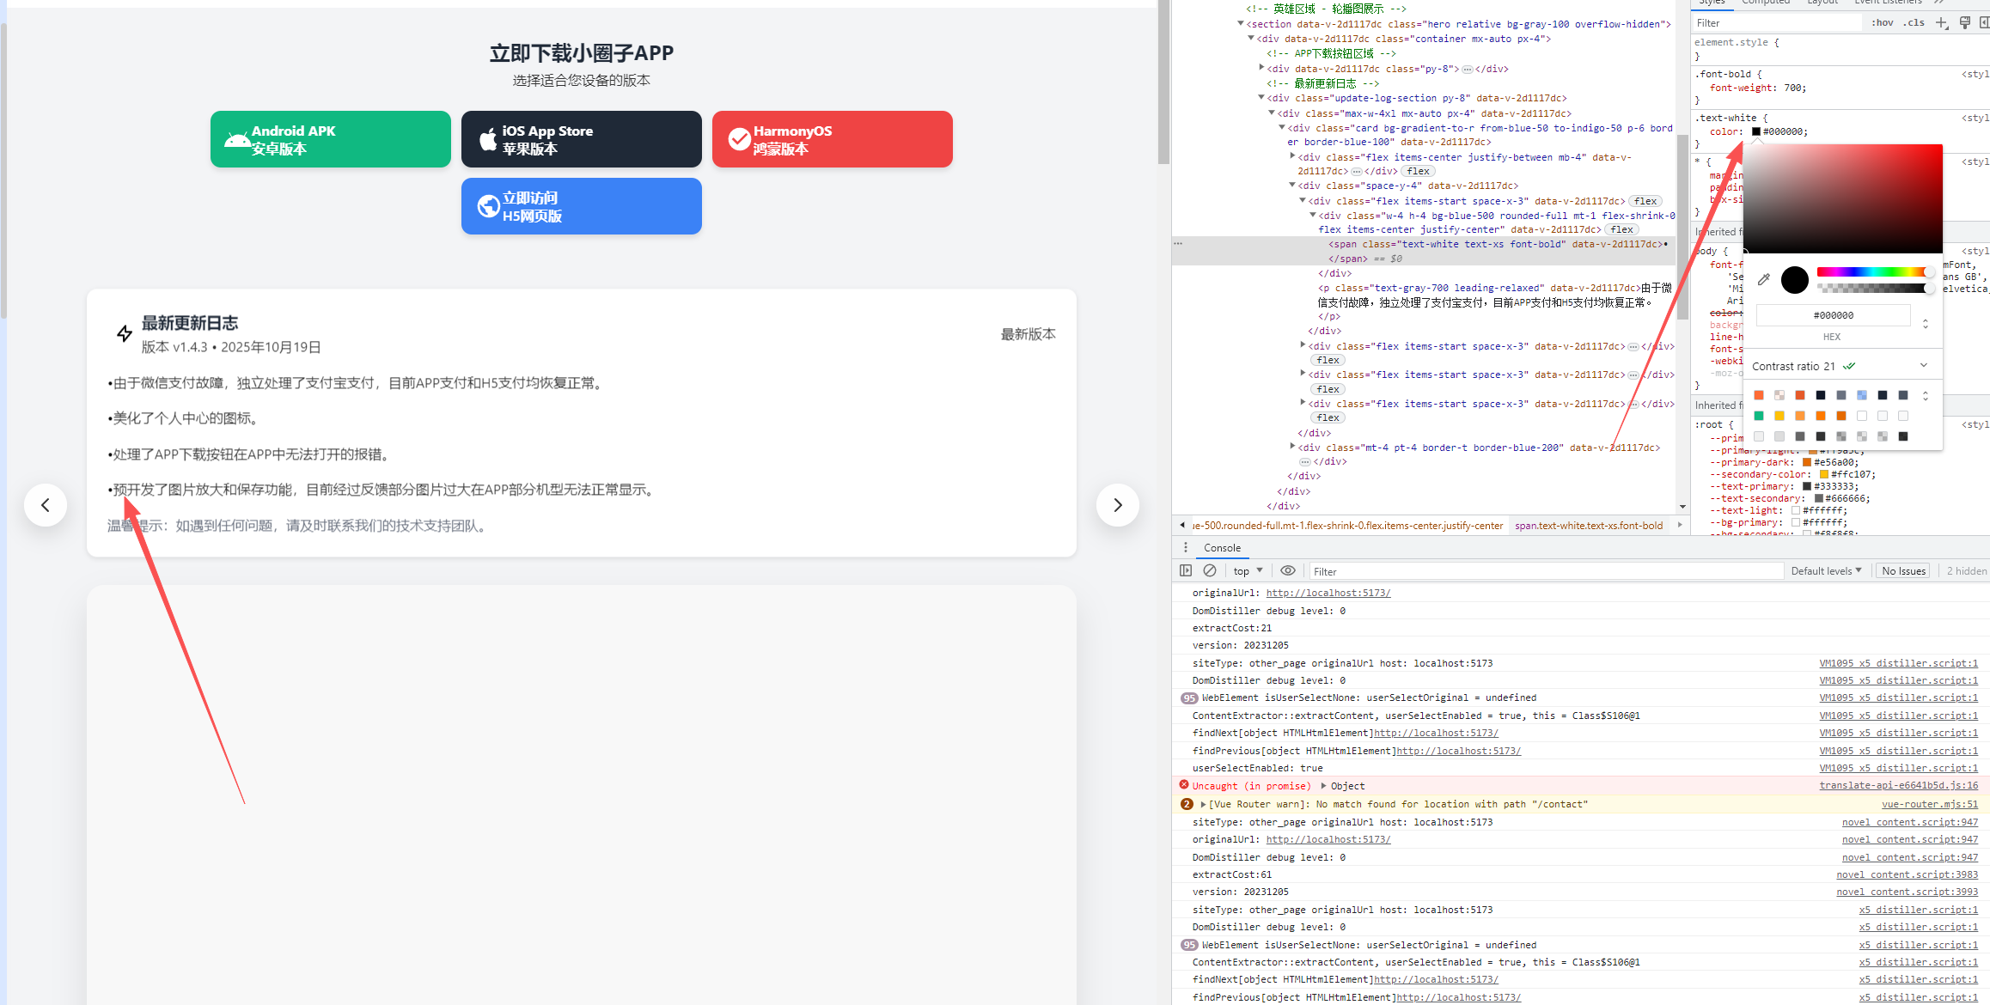Viewport: 1990px width, 1005px height.
Task: Open the top JavaScript context dropdown
Action: (1248, 570)
